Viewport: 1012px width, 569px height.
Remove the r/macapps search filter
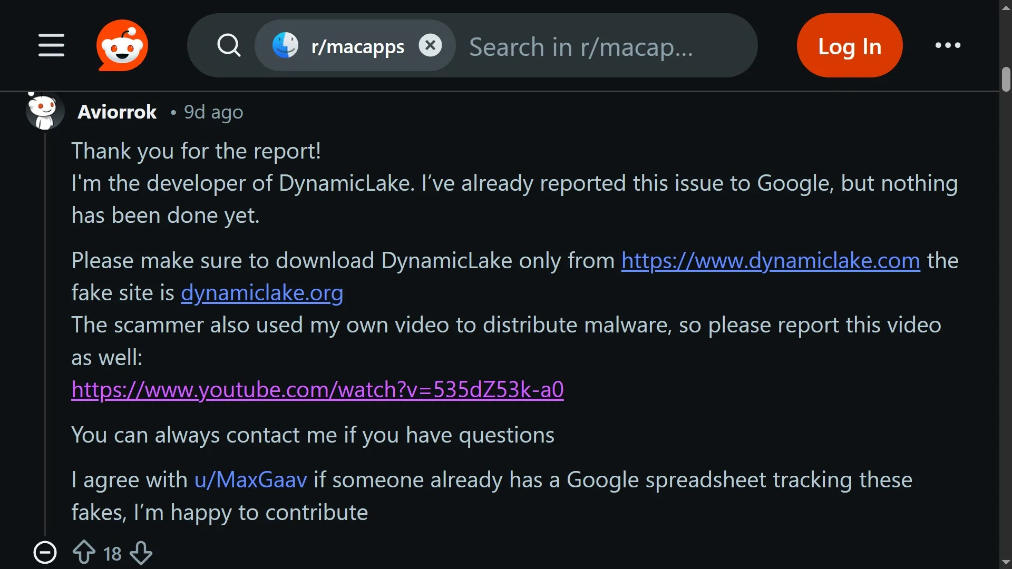[430, 45]
